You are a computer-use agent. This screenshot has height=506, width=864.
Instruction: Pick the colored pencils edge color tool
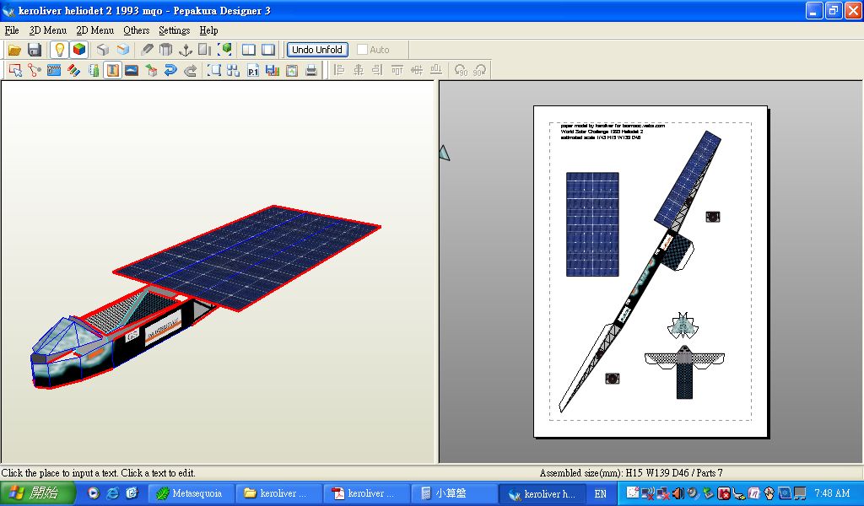(x=73, y=71)
